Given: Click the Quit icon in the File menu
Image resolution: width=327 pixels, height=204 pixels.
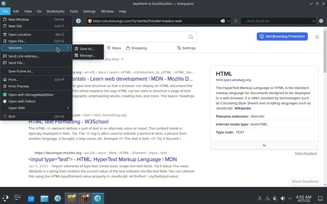Looking at the screenshot, I should (x=5, y=116).
